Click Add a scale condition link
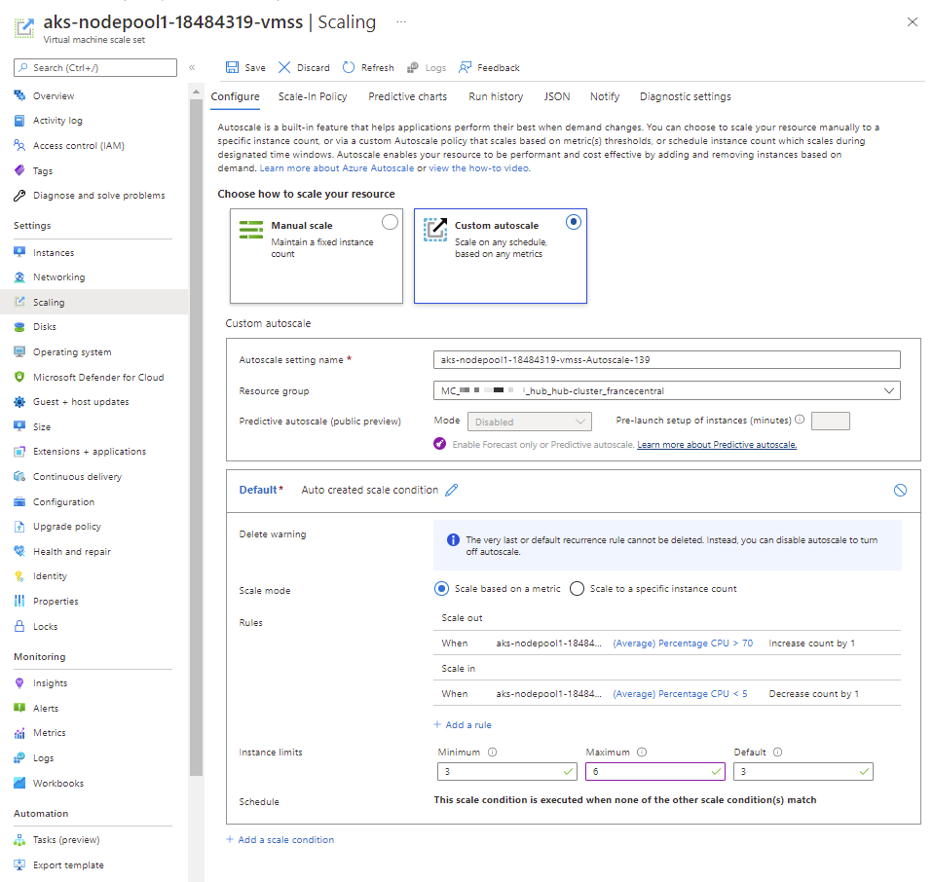 (280, 839)
